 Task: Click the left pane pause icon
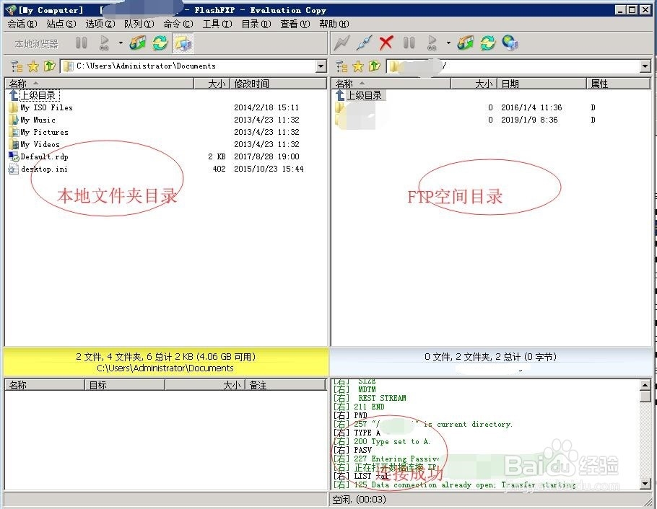[x=82, y=43]
